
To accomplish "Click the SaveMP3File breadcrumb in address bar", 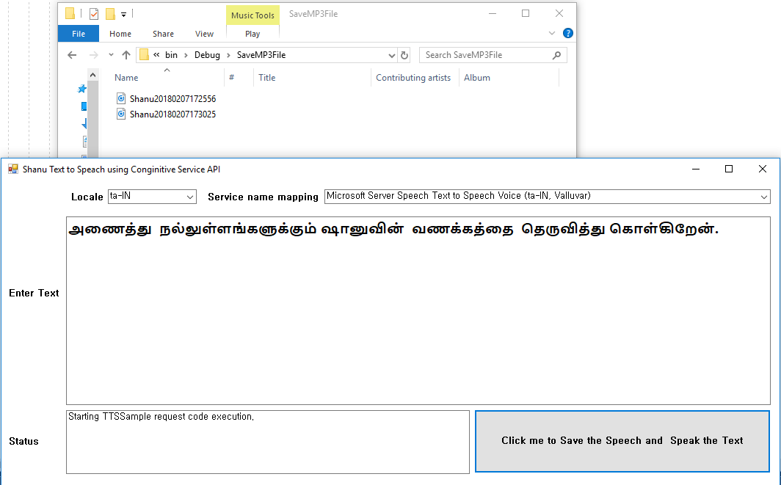I will point(261,55).
